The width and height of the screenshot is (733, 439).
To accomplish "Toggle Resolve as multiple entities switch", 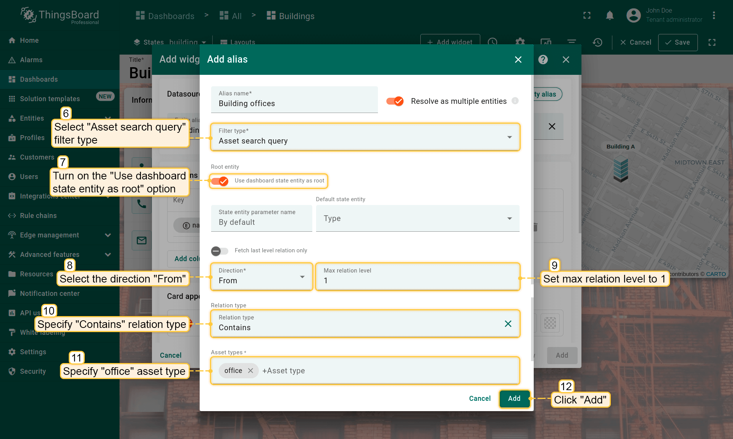I will (395, 101).
